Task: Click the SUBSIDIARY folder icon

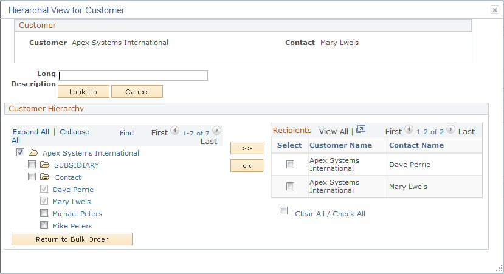Action: [x=44, y=165]
